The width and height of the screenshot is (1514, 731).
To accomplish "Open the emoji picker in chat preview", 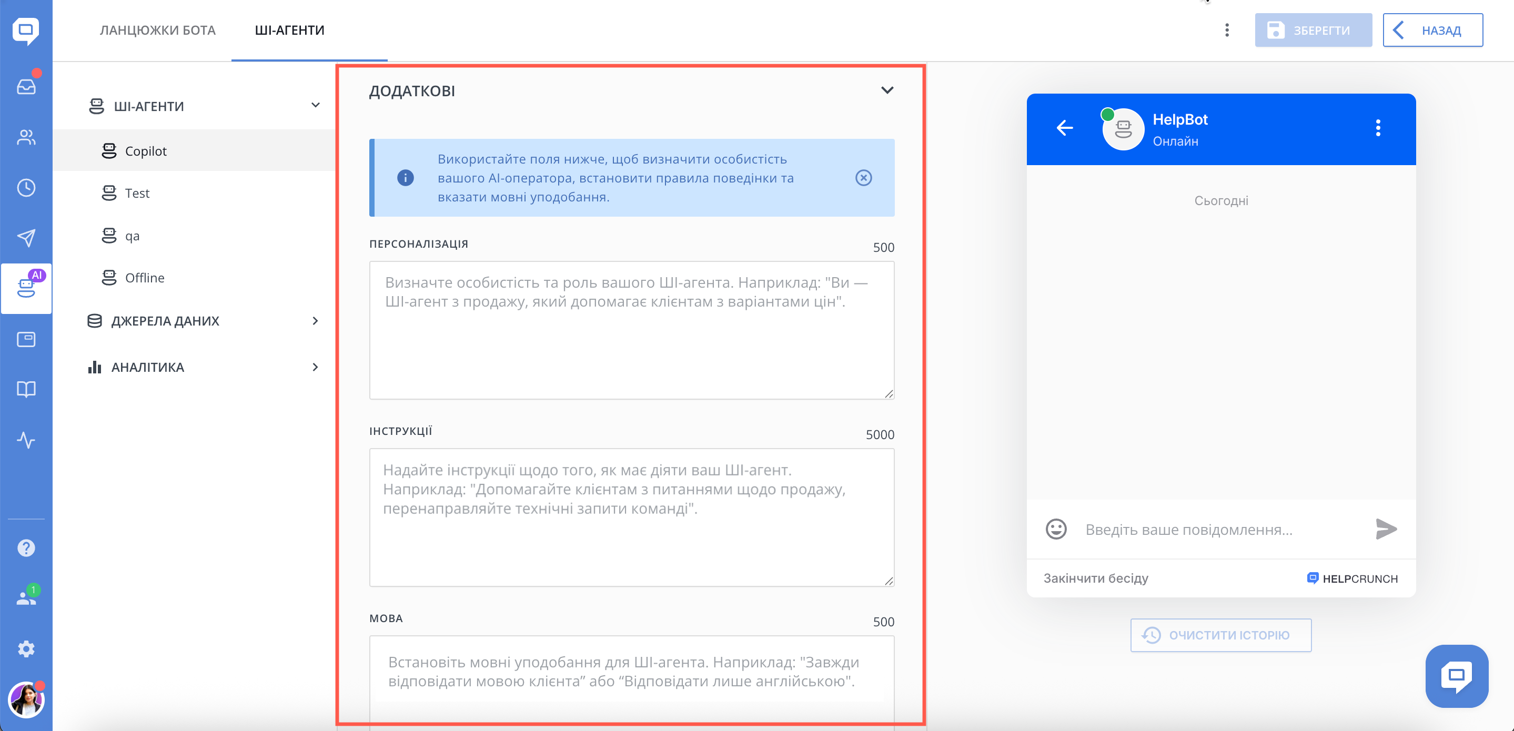I will click(1056, 529).
